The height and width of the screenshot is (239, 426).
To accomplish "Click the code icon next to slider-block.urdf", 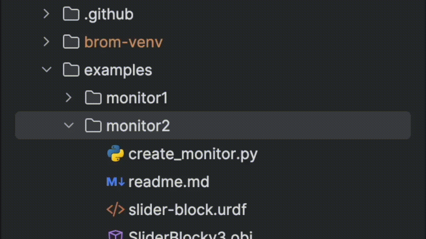I will [115, 209].
